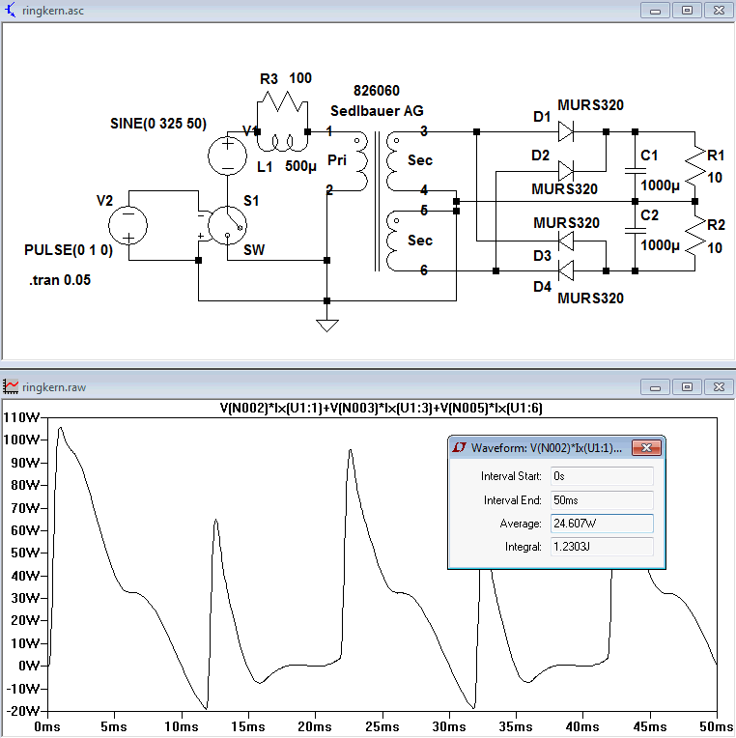Click the transformer primary winding Pri
Screen dimensions: 736x738
pyautogui.click(x=360, y=161)
